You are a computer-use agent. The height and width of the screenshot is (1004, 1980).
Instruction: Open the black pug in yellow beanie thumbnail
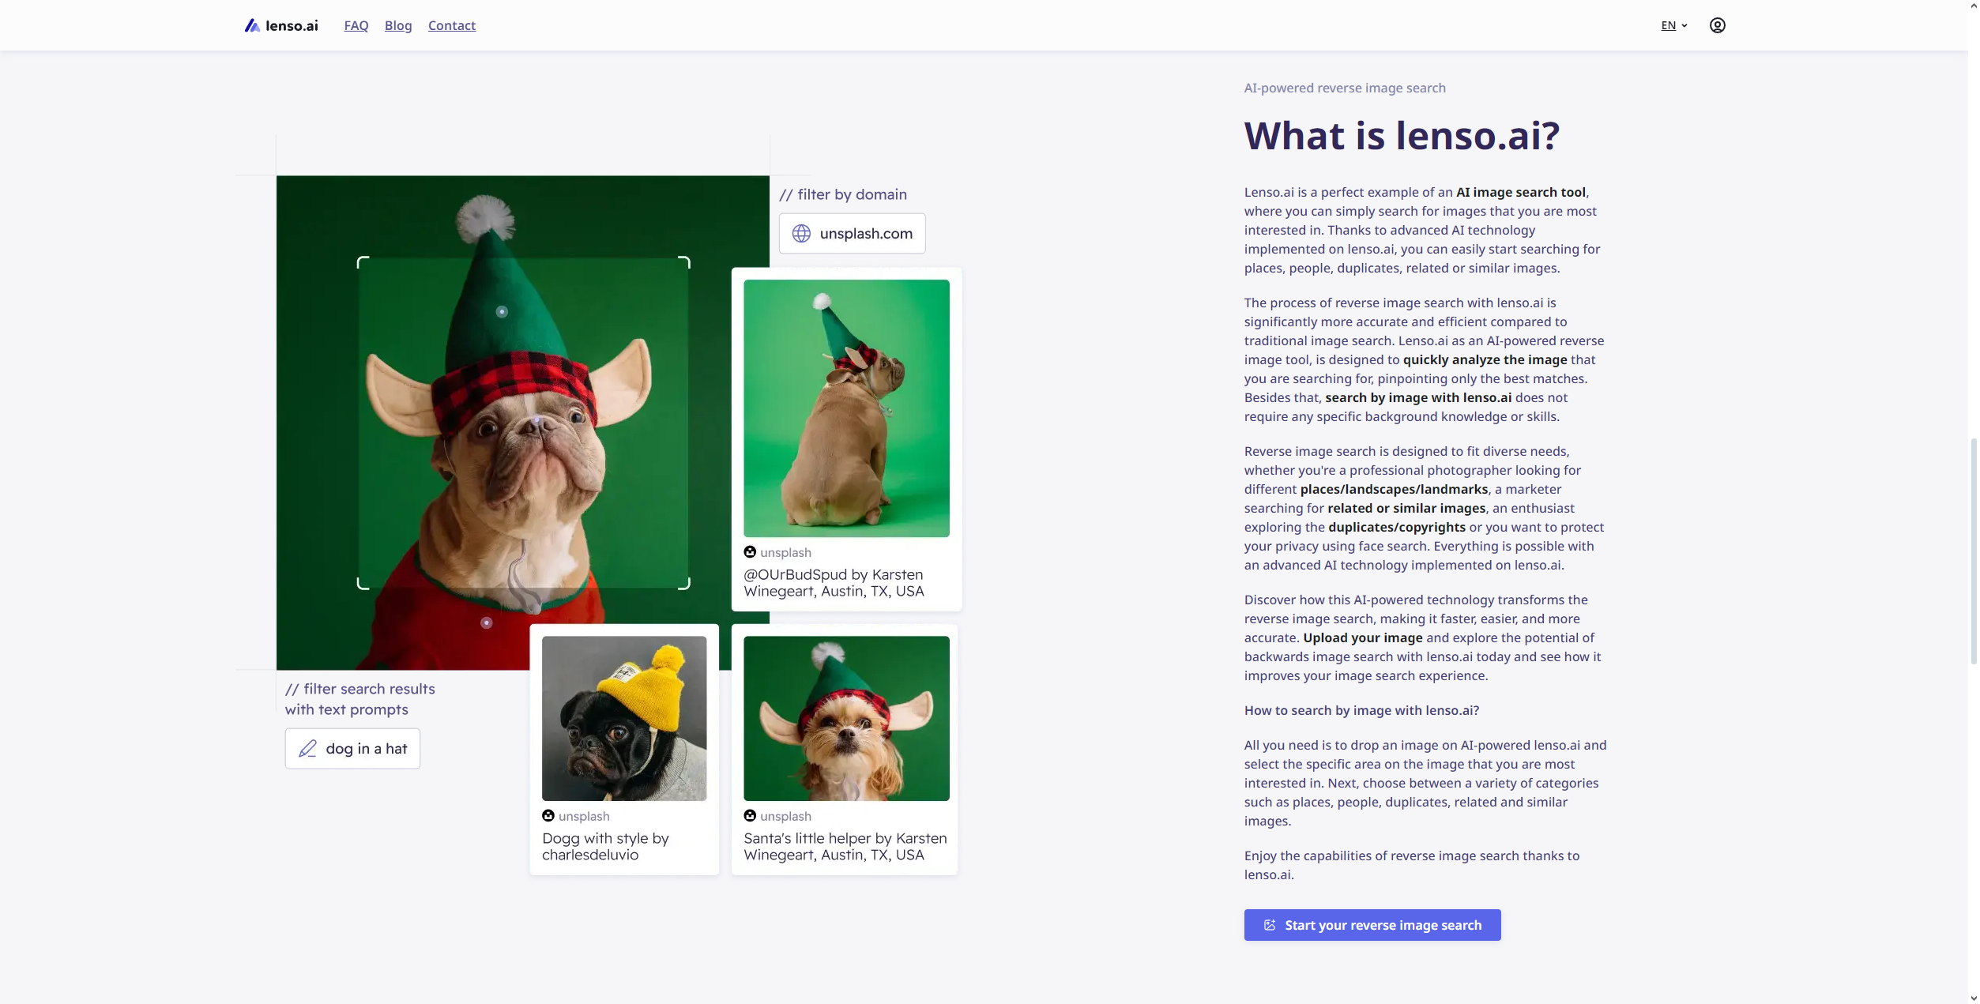(x=624, y=718)
